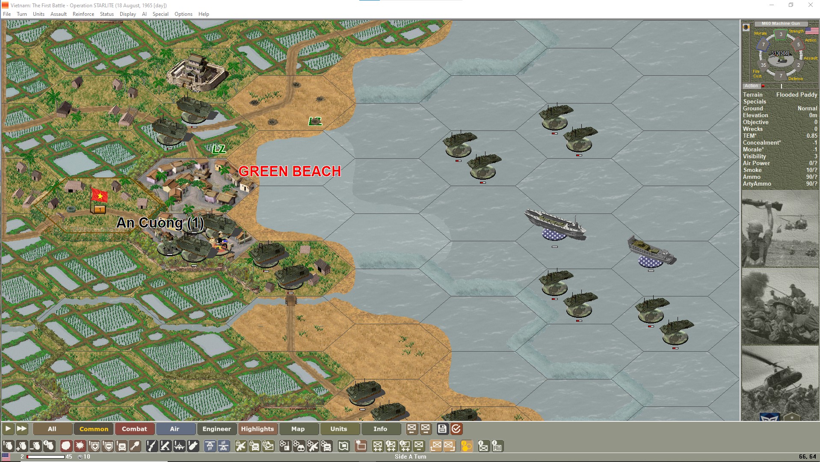Open the Highlights toolbar tab
This screenshot has width=820, height=462.
click(258, 429)
